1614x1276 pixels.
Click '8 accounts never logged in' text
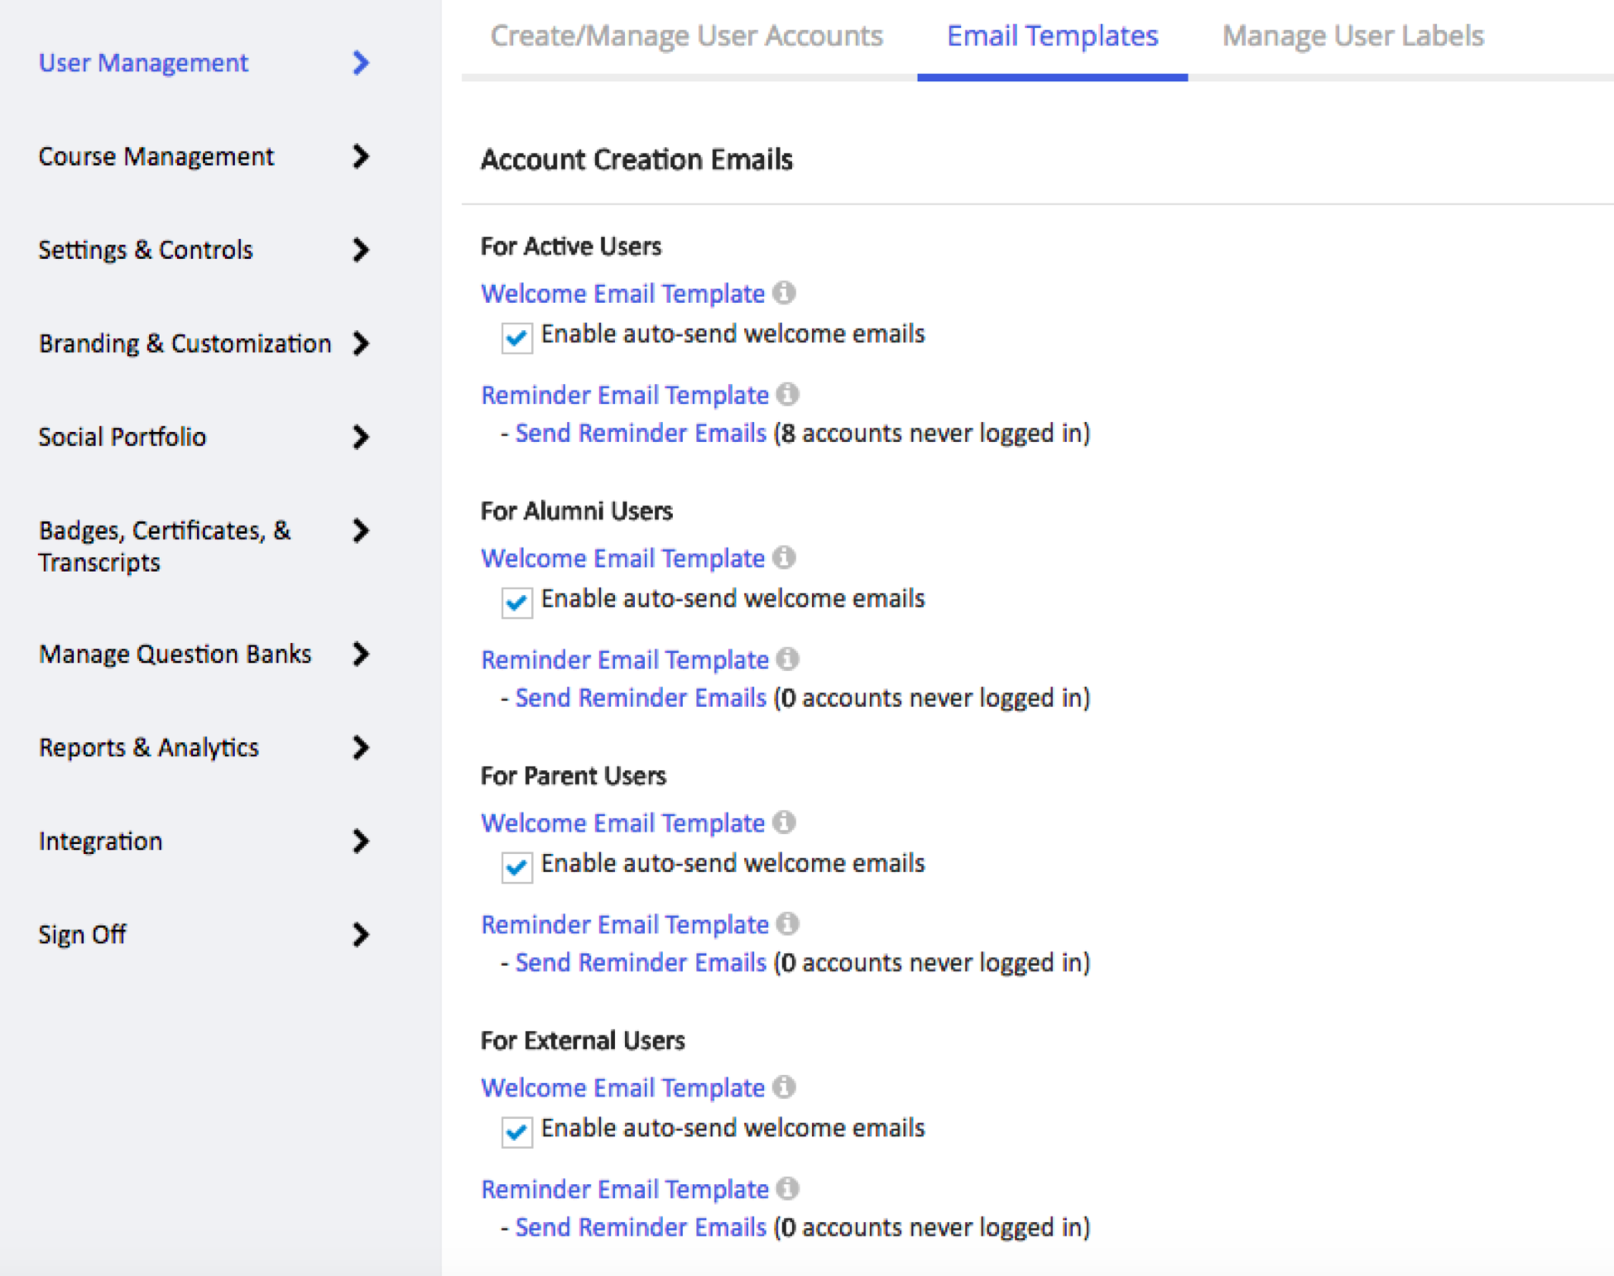click(933, 434)
